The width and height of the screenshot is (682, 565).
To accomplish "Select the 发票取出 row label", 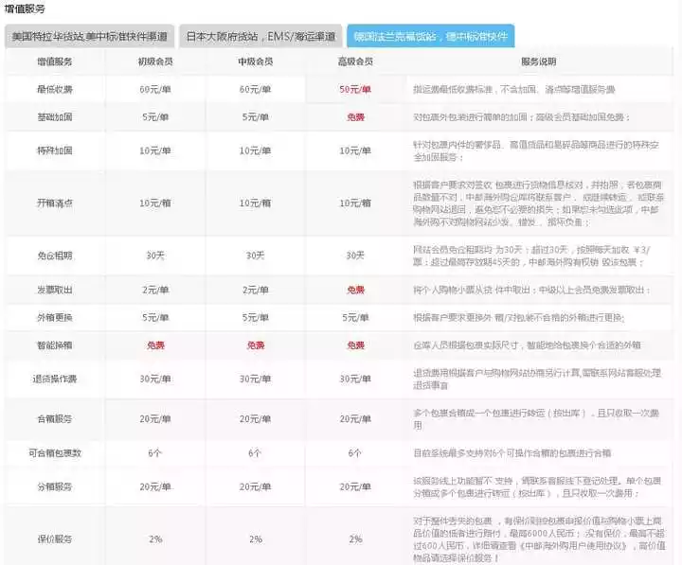I will click(x=54, y=290).
